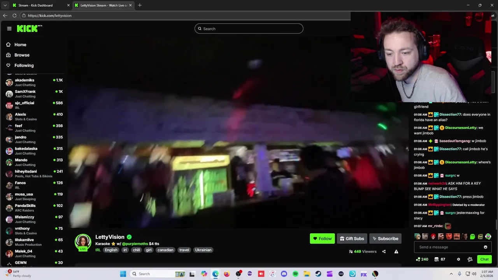Open chat settings gear
The height and width of the screenshot is (280, 498).
458,259
